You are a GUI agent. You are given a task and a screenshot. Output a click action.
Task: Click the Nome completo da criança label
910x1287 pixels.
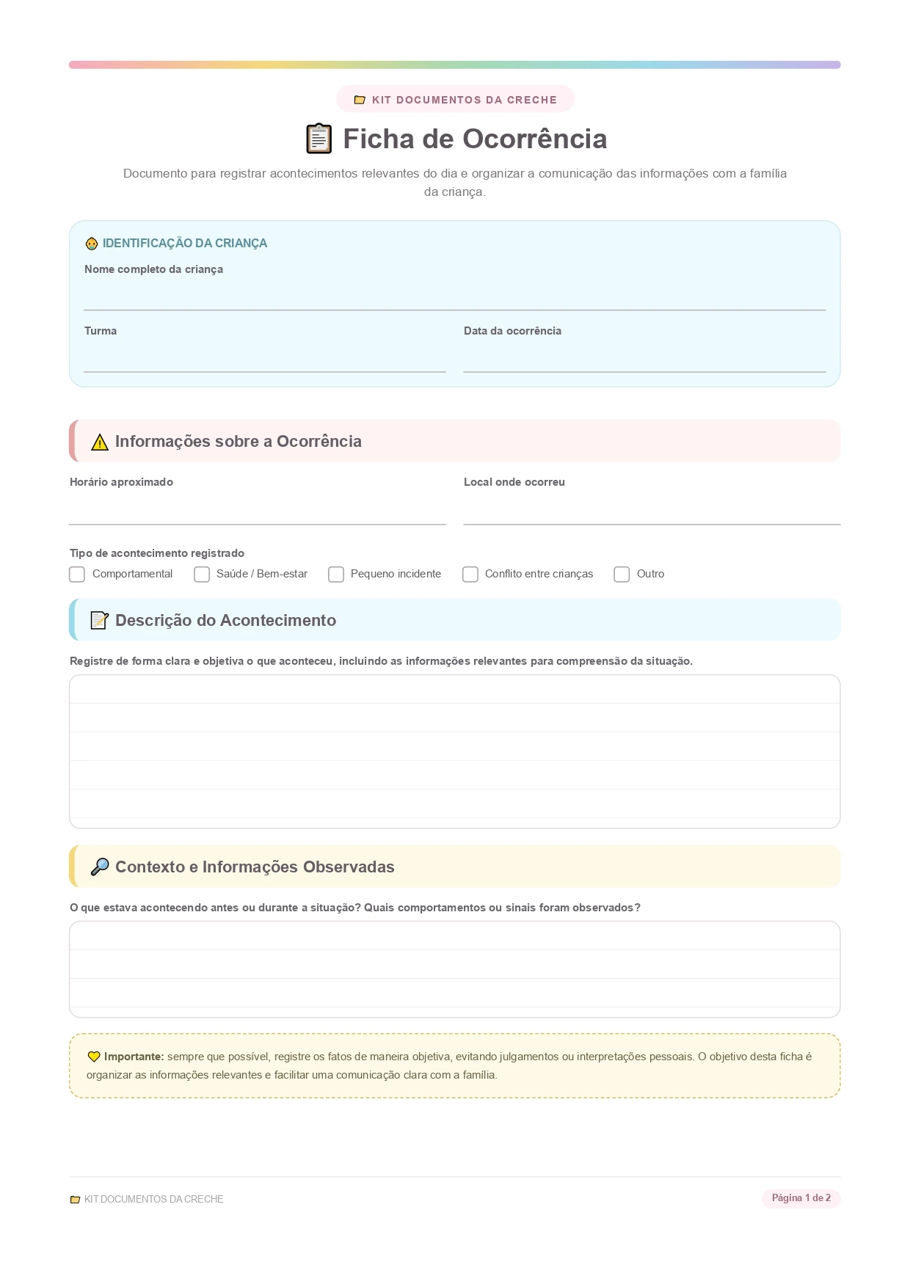click(154, 269)
